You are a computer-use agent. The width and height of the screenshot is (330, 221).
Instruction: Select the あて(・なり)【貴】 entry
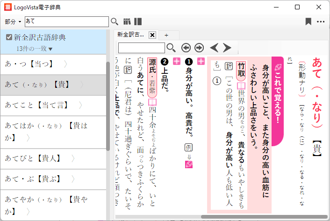tap(53, 85)
